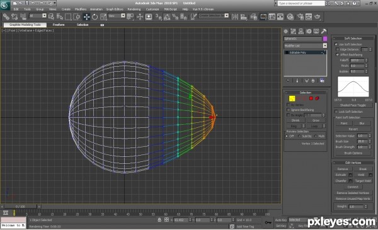Select Multi preview selection radio
This screenshot has width=378, height=230.
(x=316, y=136)
